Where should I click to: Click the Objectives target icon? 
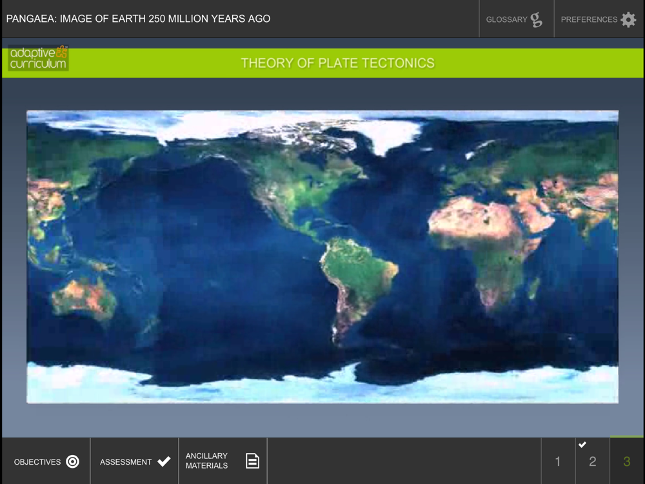pyautogui.click(x=73, y=461)
